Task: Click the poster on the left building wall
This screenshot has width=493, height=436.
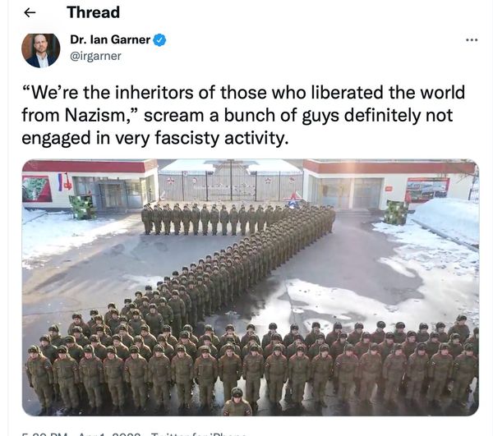Action: [x=37, y=189]
